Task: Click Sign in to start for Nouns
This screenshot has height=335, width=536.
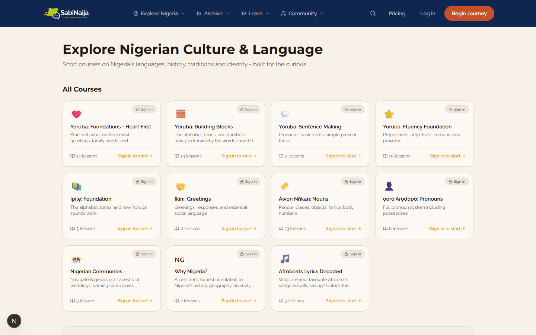Action: pyautogui.click(x=344, y=229)
